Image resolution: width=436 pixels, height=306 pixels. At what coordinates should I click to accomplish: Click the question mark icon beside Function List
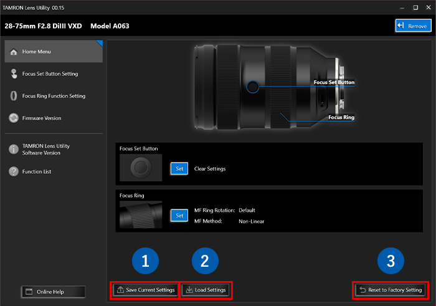[14, 171]
